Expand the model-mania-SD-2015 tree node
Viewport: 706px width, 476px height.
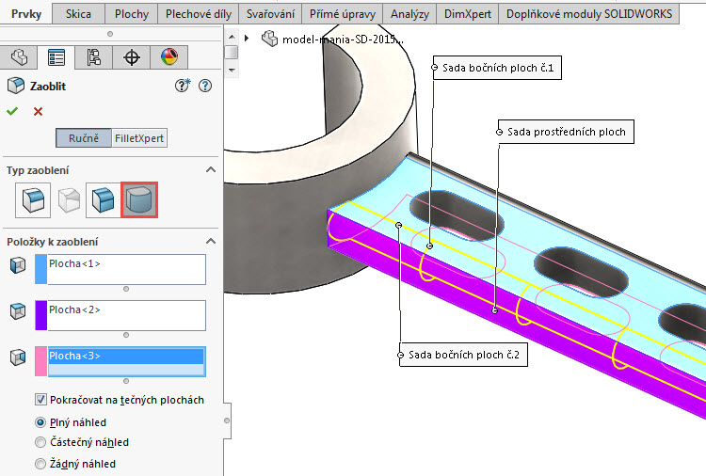[247, 39]
